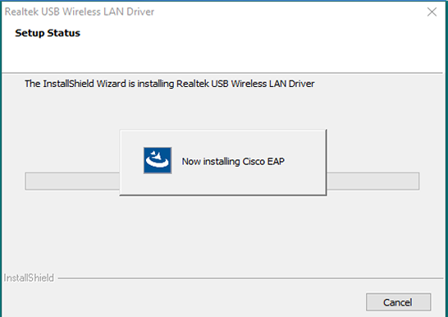Select the 'Now installing Cisco EAP' text
The height and width of the screenshot is (317, 448).
coord(233,162)
